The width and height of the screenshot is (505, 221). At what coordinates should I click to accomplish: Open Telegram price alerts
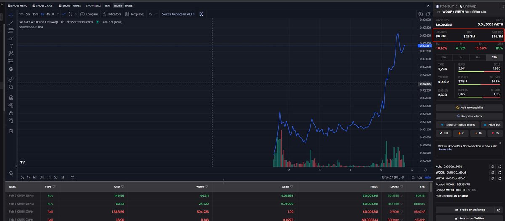(x=457, y=125)
